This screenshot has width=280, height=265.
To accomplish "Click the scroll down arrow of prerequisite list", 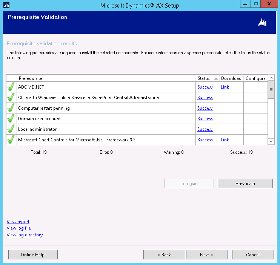I will 271,141.
